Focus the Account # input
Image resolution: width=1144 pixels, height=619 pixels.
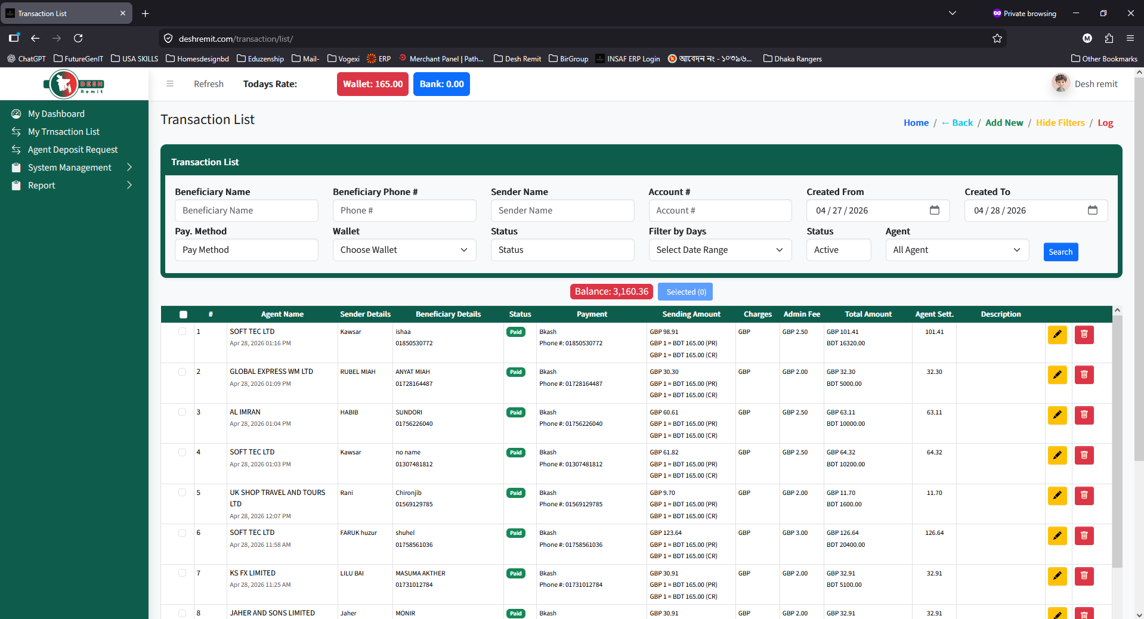click(720, 211)
